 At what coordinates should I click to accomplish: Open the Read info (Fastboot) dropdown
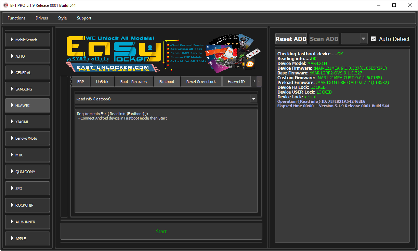(x=166, y=99)
